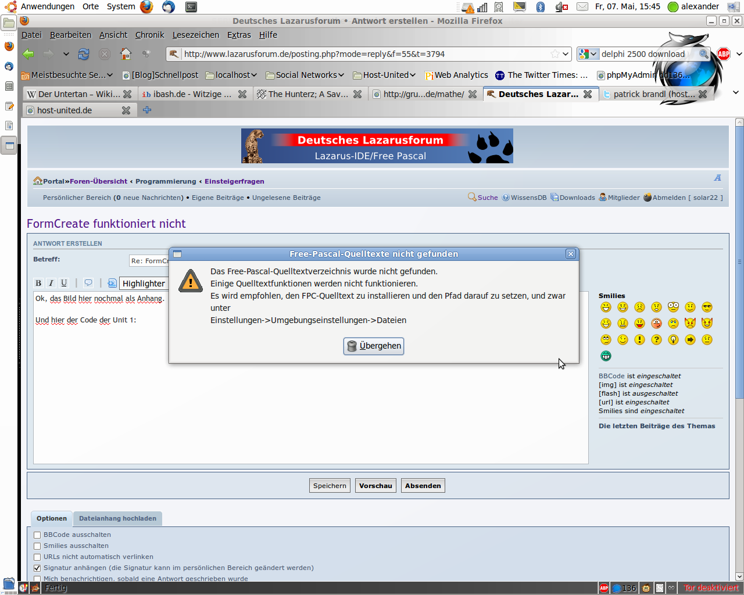Go to home page via house icon
This screenshot has width=744, height=595.
coord(126,54)
